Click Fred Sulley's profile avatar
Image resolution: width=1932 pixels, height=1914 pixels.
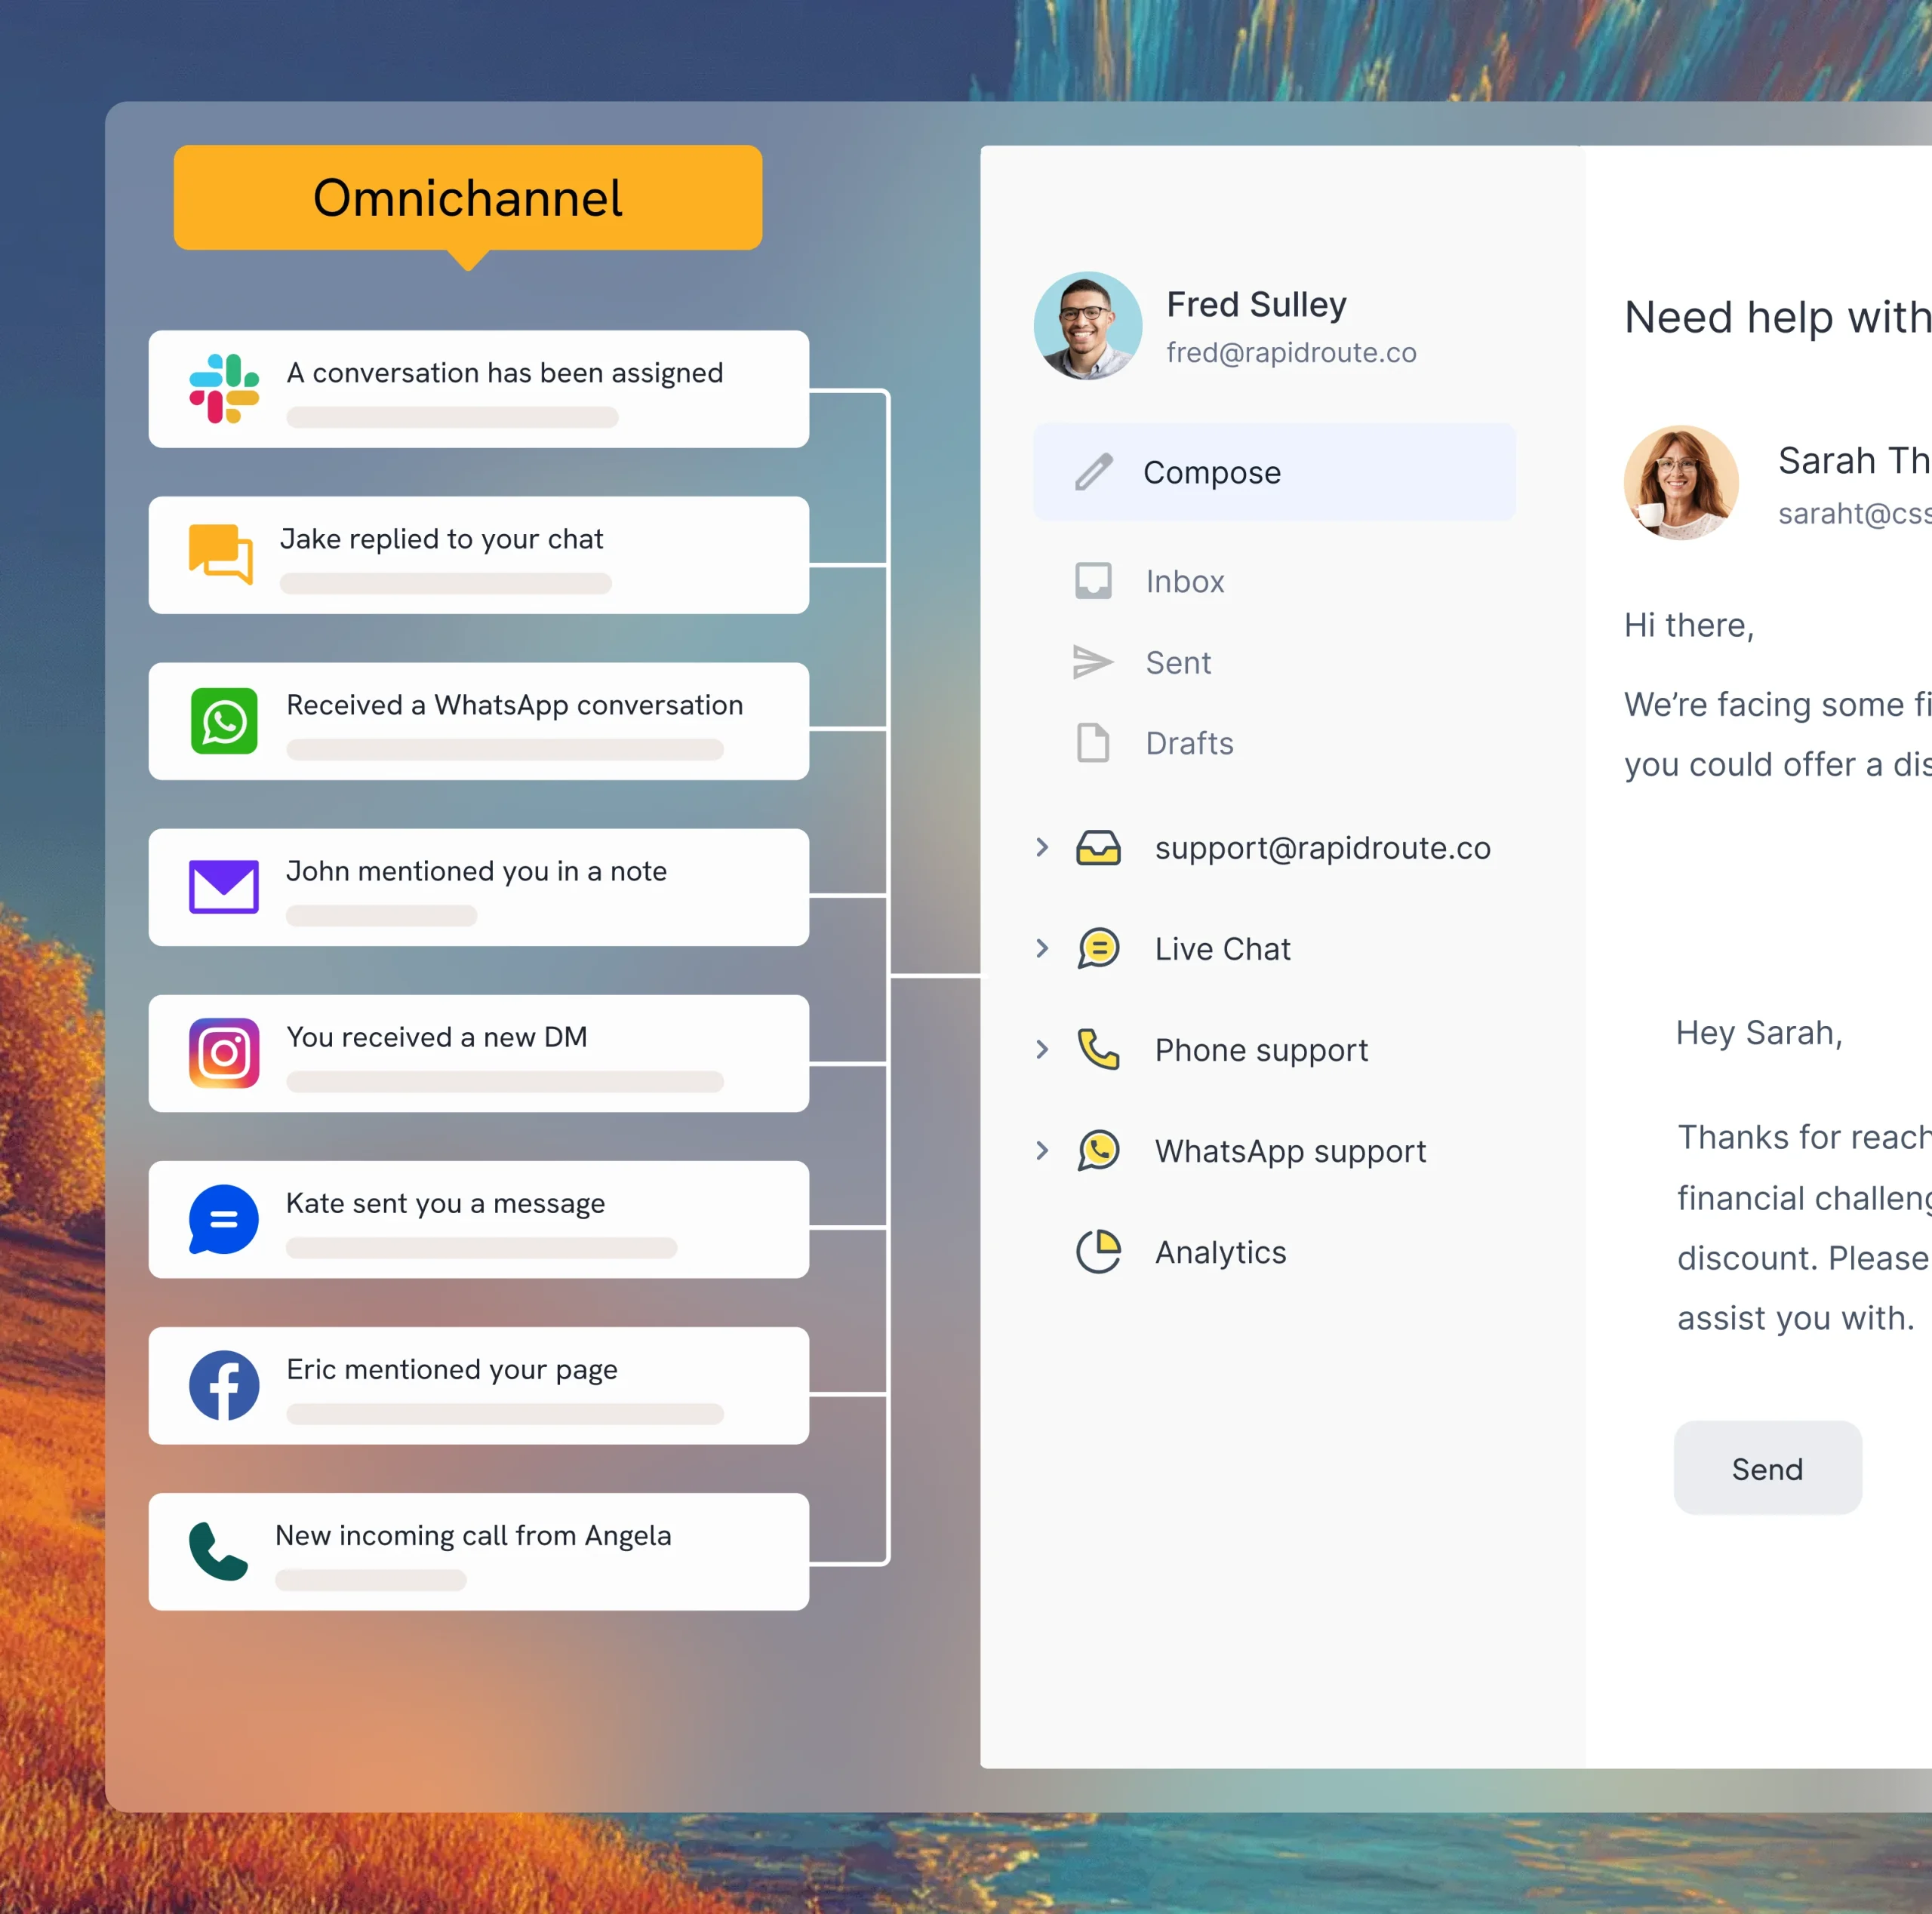point(1088,325)
